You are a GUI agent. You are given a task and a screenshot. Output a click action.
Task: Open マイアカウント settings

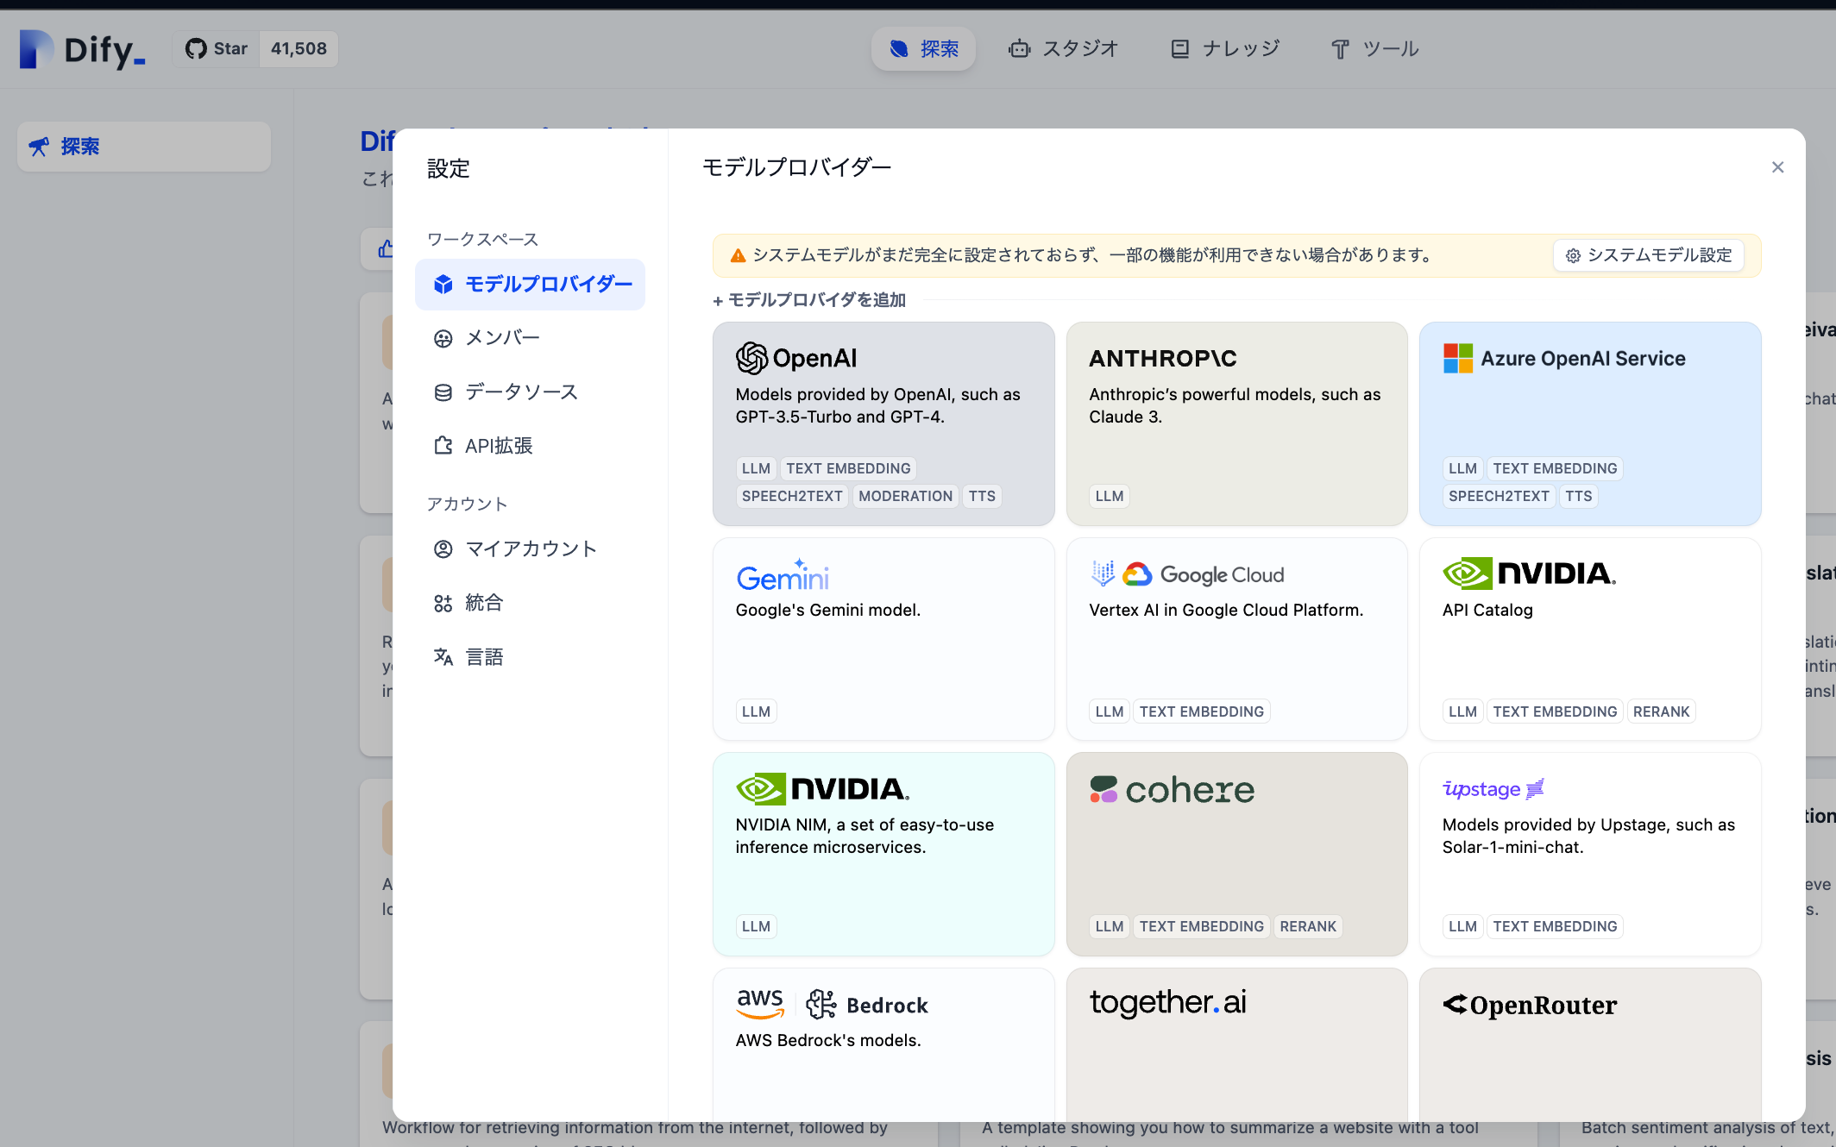(x=530, y=548)
